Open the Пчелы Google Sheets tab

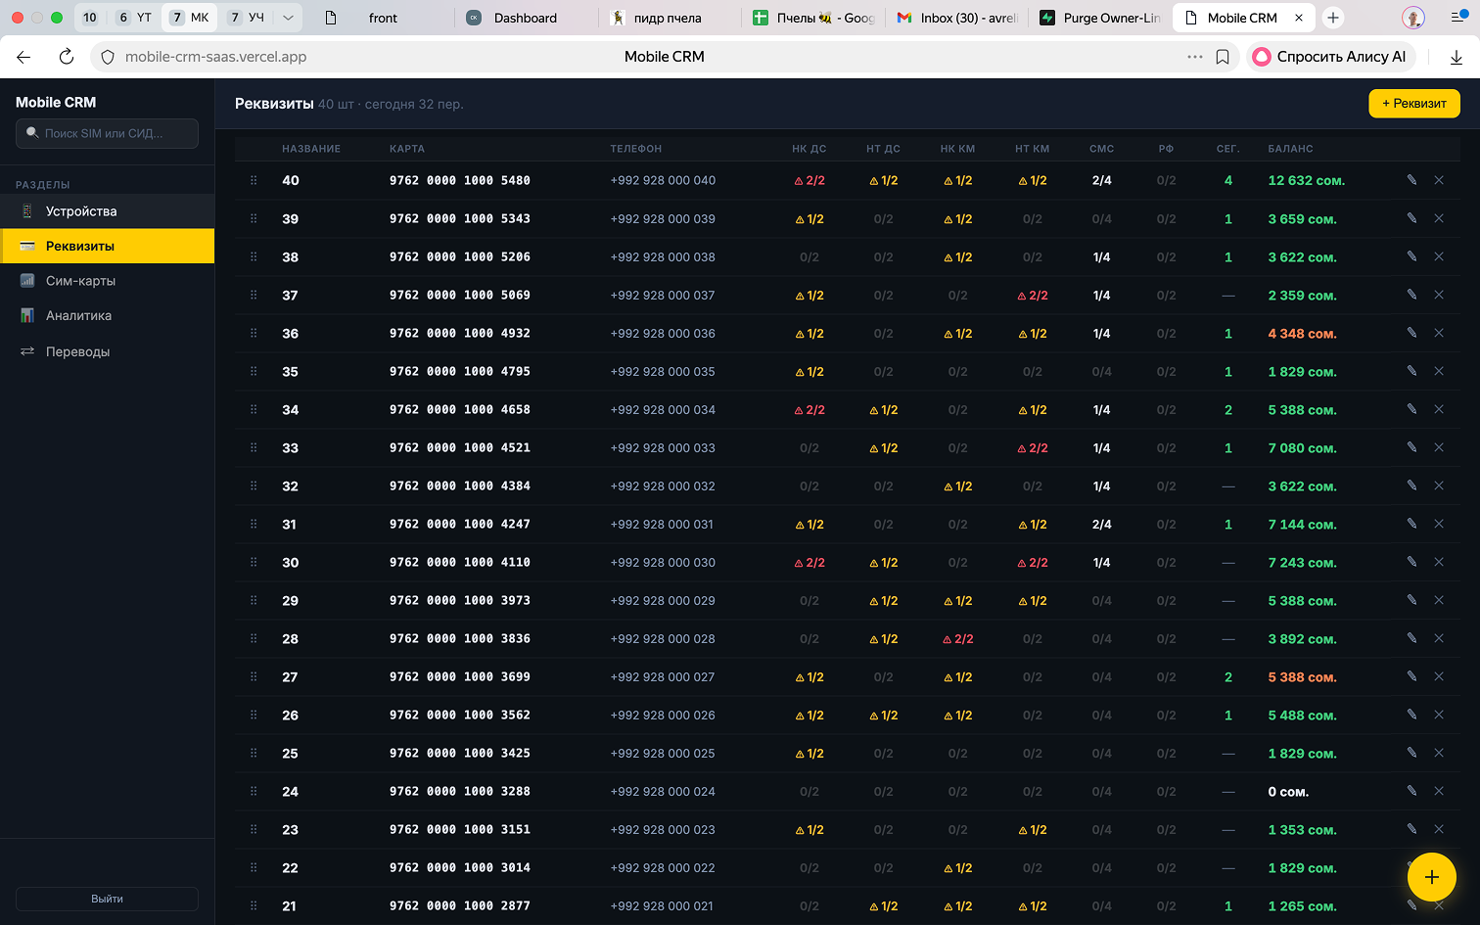point(814,18)
